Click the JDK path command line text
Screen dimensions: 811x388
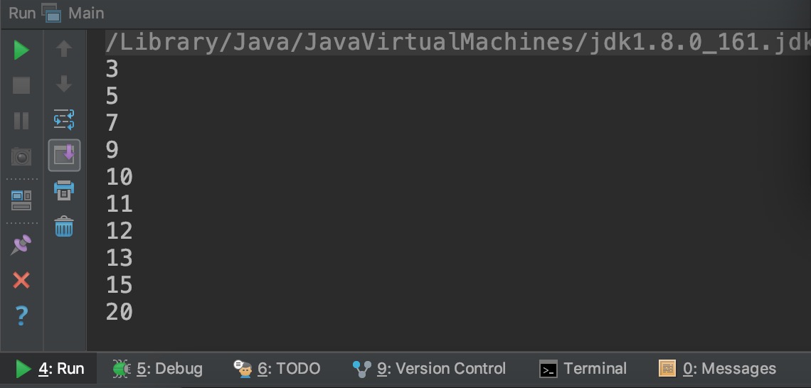coord(457,43)
